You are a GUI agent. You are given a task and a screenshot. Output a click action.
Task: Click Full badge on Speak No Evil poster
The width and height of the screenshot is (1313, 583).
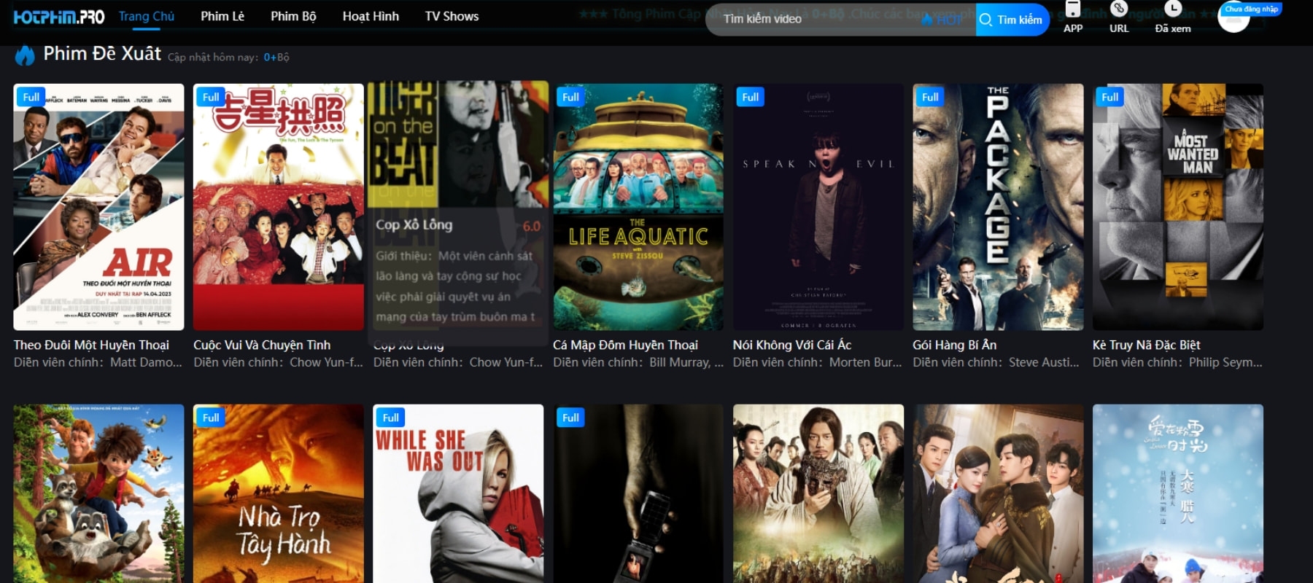click(751, 97)
